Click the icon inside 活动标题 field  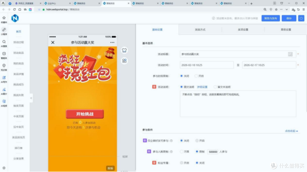(290, 54)
